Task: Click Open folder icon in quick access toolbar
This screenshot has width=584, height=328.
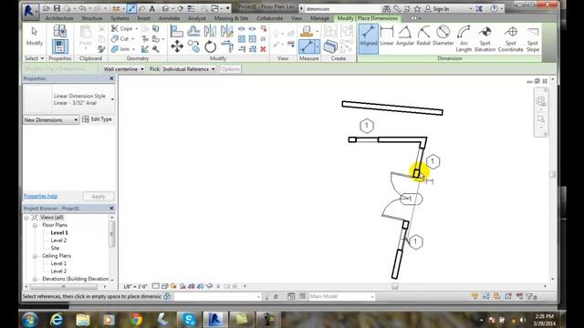Action: 47,8
